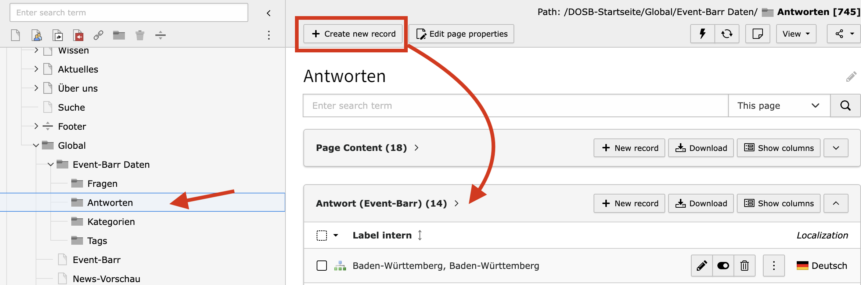Toggle the select-all checkbox in table header

tap(322, 235)
